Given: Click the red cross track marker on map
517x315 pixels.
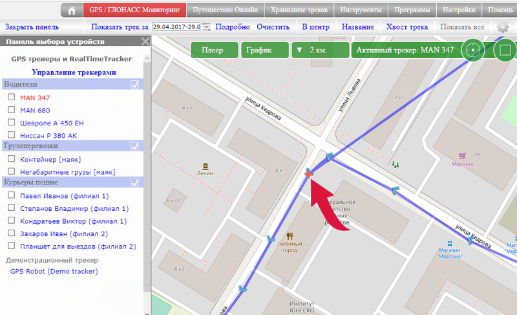Looking at the screenshot, I should tap(309, 173).
